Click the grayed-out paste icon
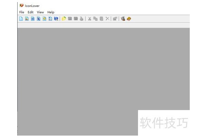 [101, 19]
